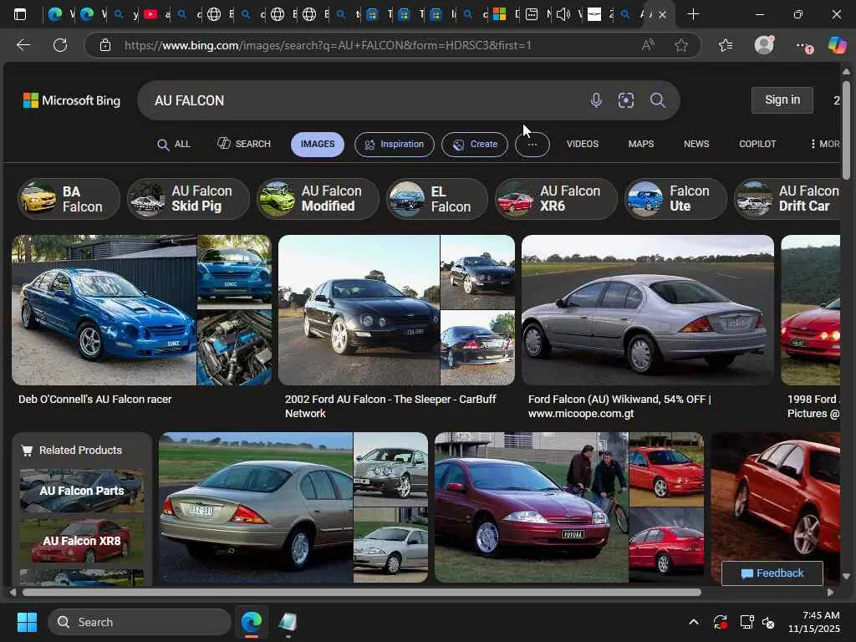Image resolution: width=856 pixels, height=642 pixels.
Task: Open 2002 Ford AU Falcon Sleeper link
Action: [x=390, y=406]
